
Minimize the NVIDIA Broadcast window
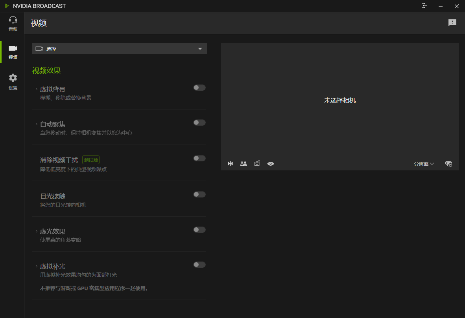pyautogui.click(x=440, y=6)
